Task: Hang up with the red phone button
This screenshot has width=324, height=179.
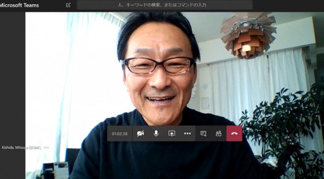Action: point(234,134)
